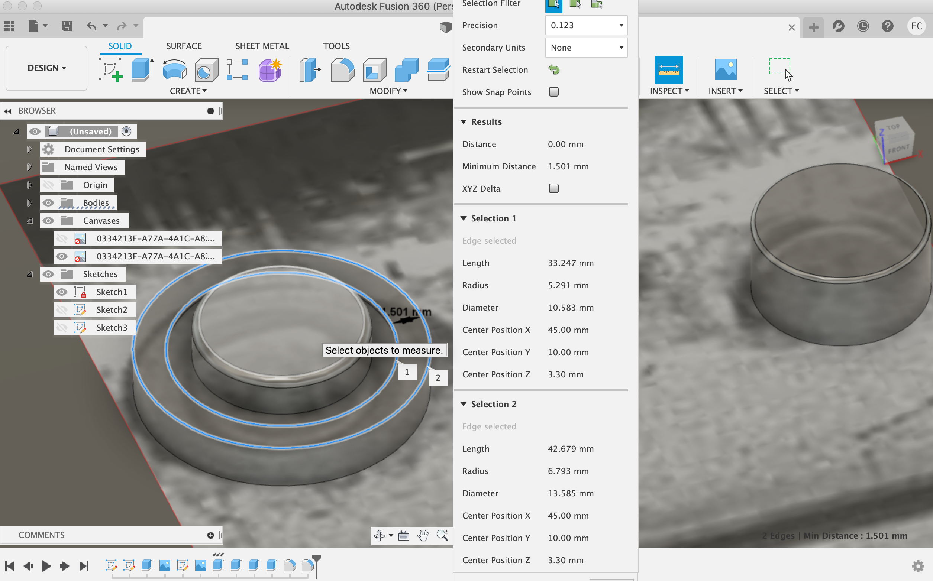Open the Orbit navigation tool
The height and width of the screenshot is (581, 933).
[380, 535]
